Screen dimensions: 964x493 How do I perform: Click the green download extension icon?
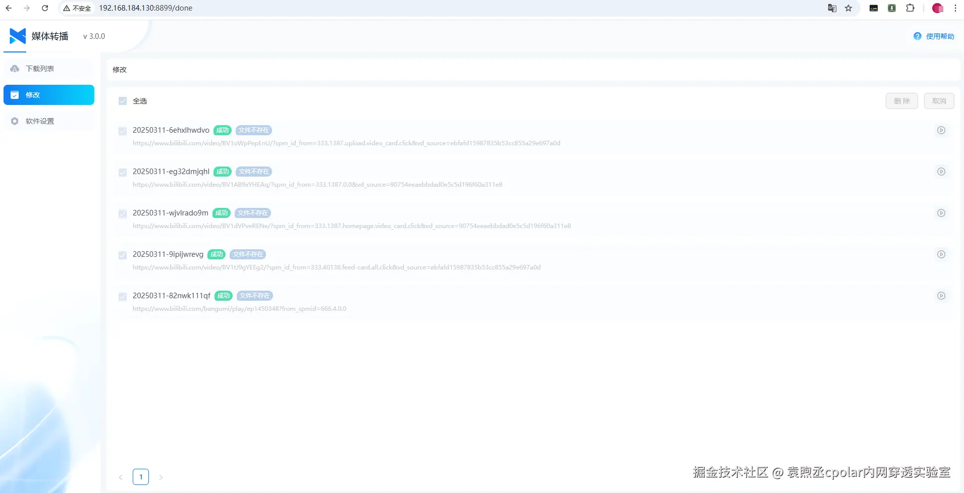892,8
